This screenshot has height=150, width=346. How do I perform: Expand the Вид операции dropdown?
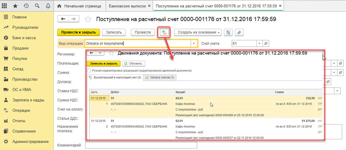pos(194,43)
